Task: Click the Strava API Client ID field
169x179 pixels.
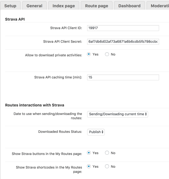Action: 123,28
